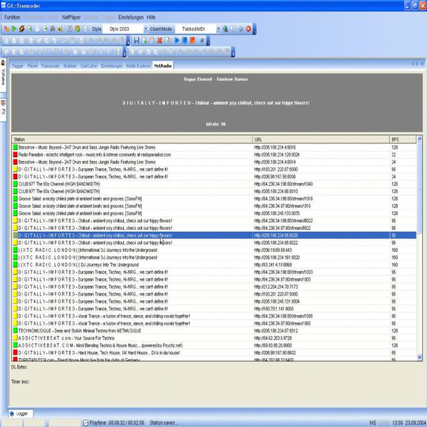Click the green play arrow in main toolbar
Image resolution: width=427 pixels, height=427 pixels.
coord(14,28)
